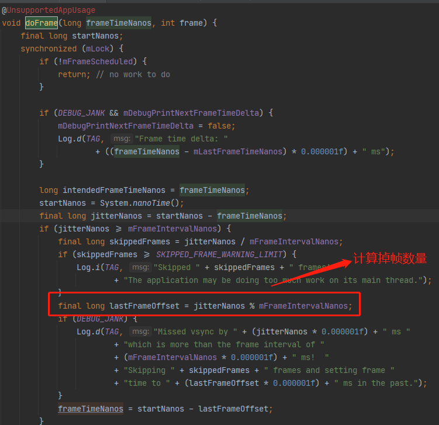Viewport: 439px width, 425px height.
Task: Click mLock in synchronized statement
Action: tap(98, 49)
